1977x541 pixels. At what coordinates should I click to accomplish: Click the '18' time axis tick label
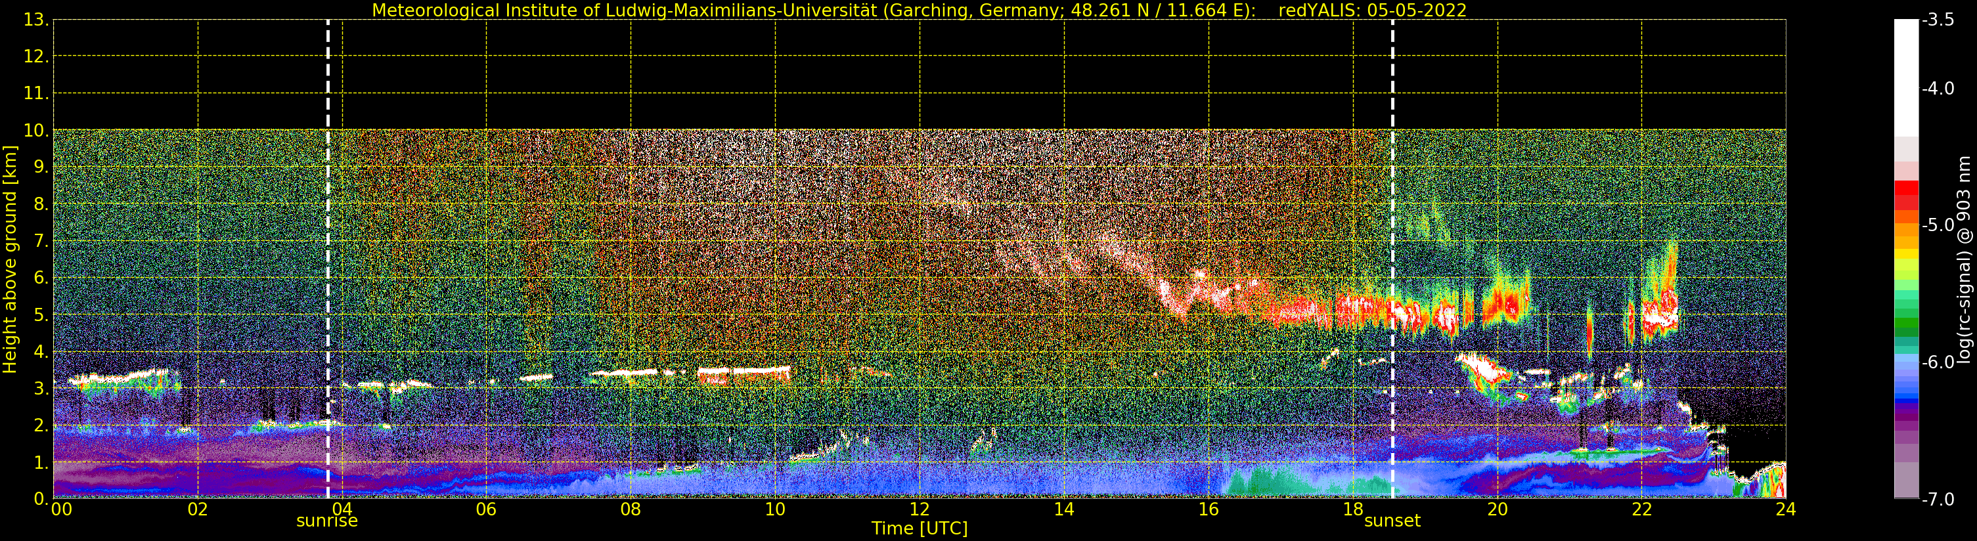(1353, 509)
